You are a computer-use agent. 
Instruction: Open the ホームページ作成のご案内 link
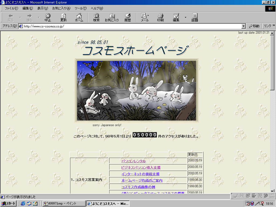click(x=142, y=181)
